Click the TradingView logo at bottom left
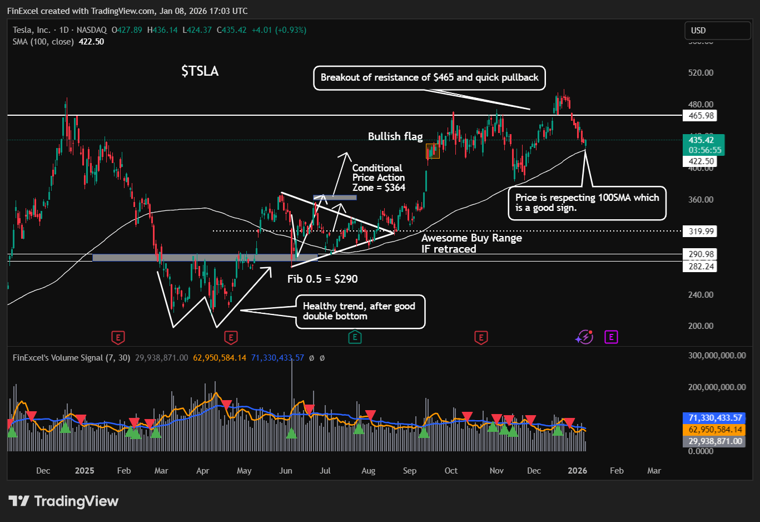The width and height of the screenshot is (760, 522). pos(63,500)
